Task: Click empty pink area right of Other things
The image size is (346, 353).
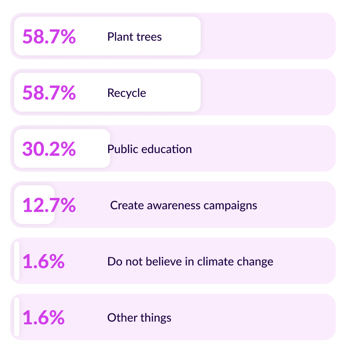Action: 252,317
